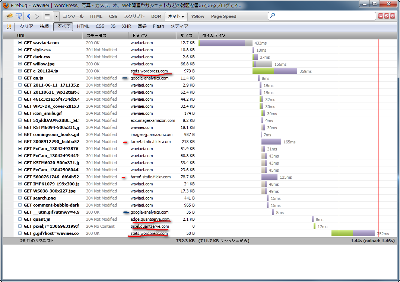This screenshot has width=400, height=282.
Task: Expand the GET willow.jpg request
Action: click(x=20, y=64)
